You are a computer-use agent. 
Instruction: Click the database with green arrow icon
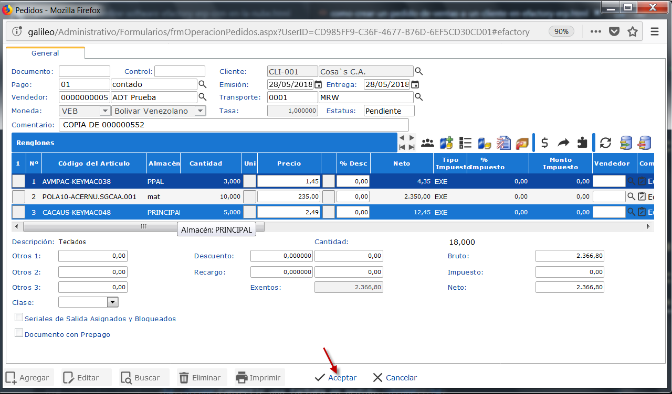(x=625, y=143)
